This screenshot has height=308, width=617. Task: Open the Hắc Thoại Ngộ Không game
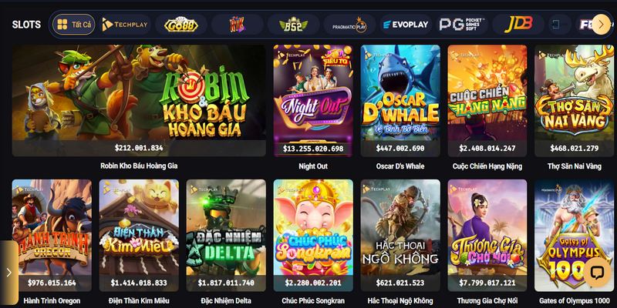point(400,235)
